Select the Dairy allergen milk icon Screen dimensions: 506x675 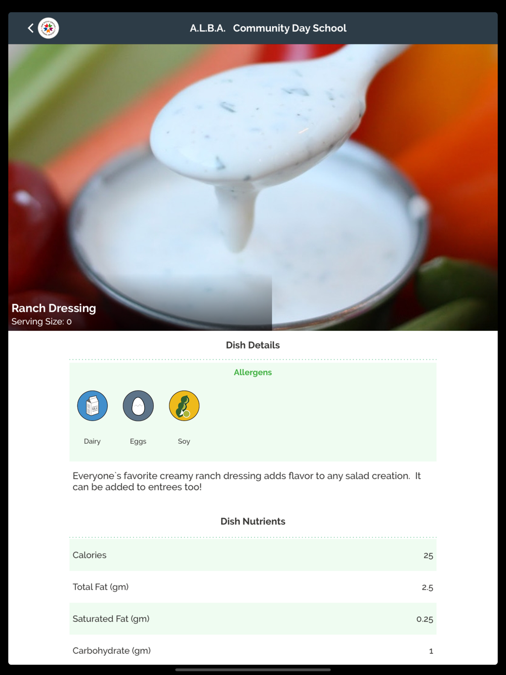tap(93, 406)
